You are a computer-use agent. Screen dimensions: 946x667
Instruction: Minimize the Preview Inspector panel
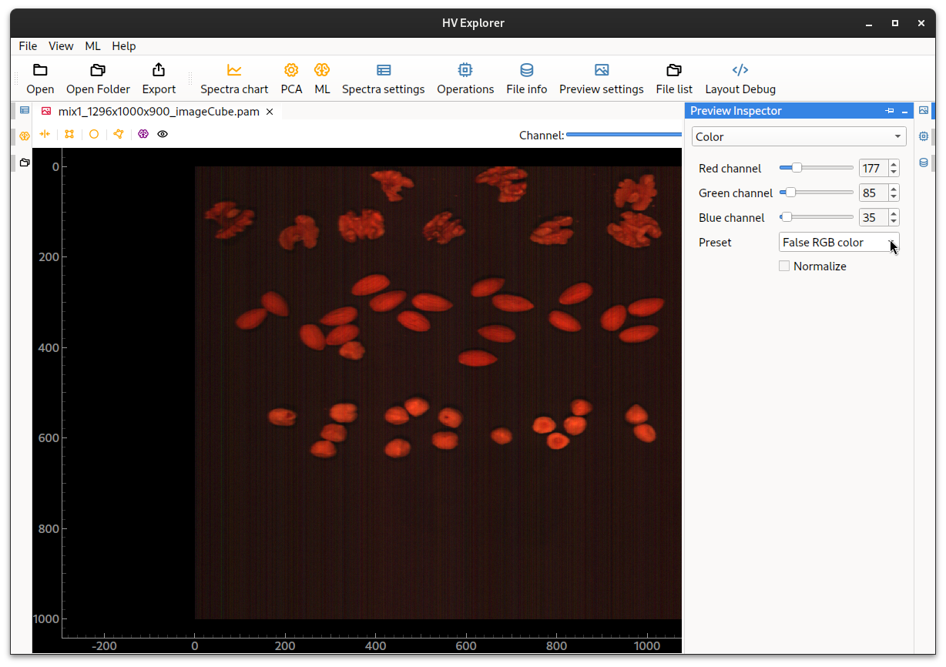[904, 111]
